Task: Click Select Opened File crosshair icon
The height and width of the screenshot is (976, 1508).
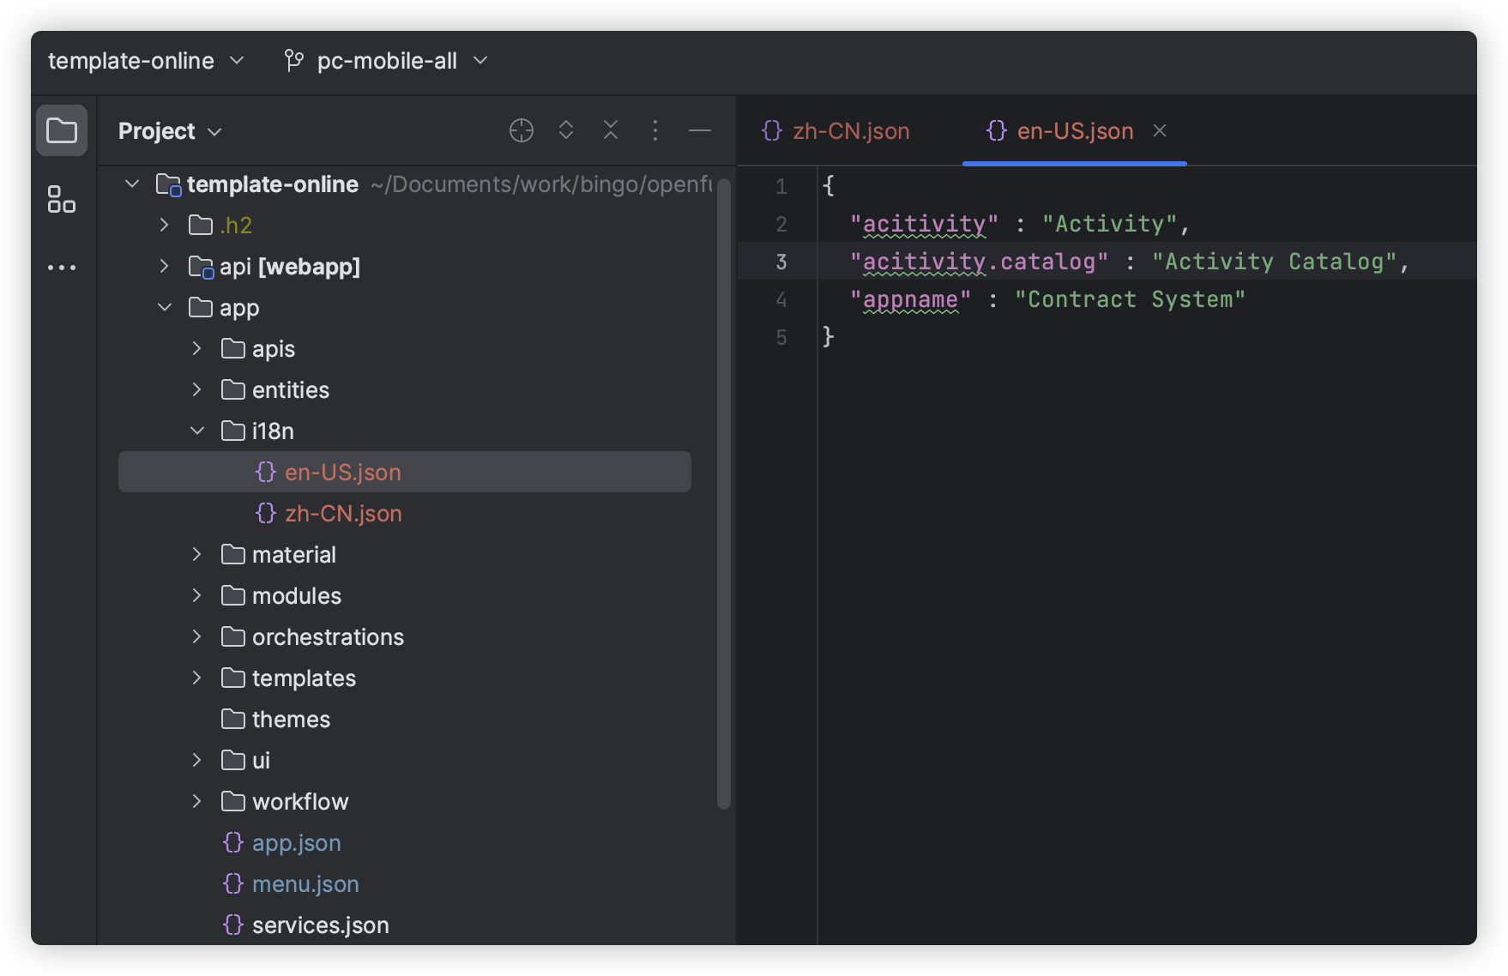Action: 521,130
